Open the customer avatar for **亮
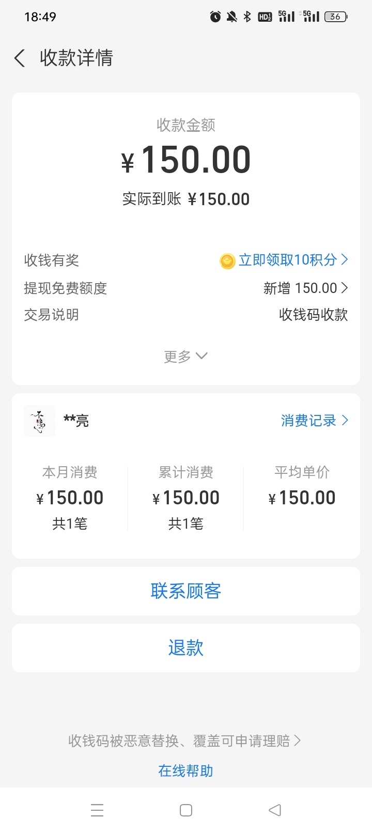This screenshot has width=372, height=833. (x=39, y=421)
